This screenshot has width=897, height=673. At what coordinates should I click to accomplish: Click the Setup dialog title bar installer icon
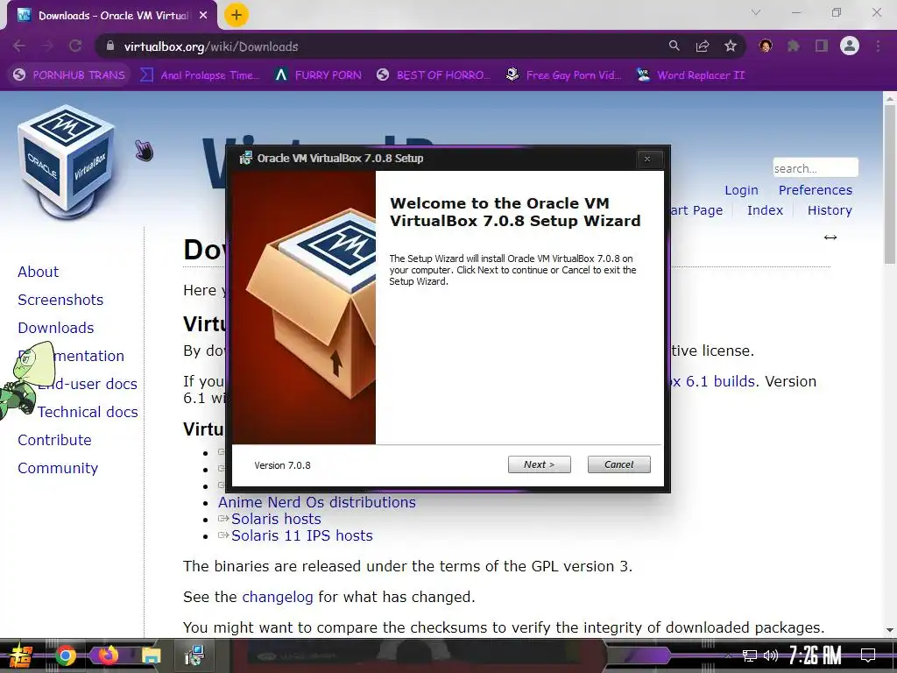(245, 158)
